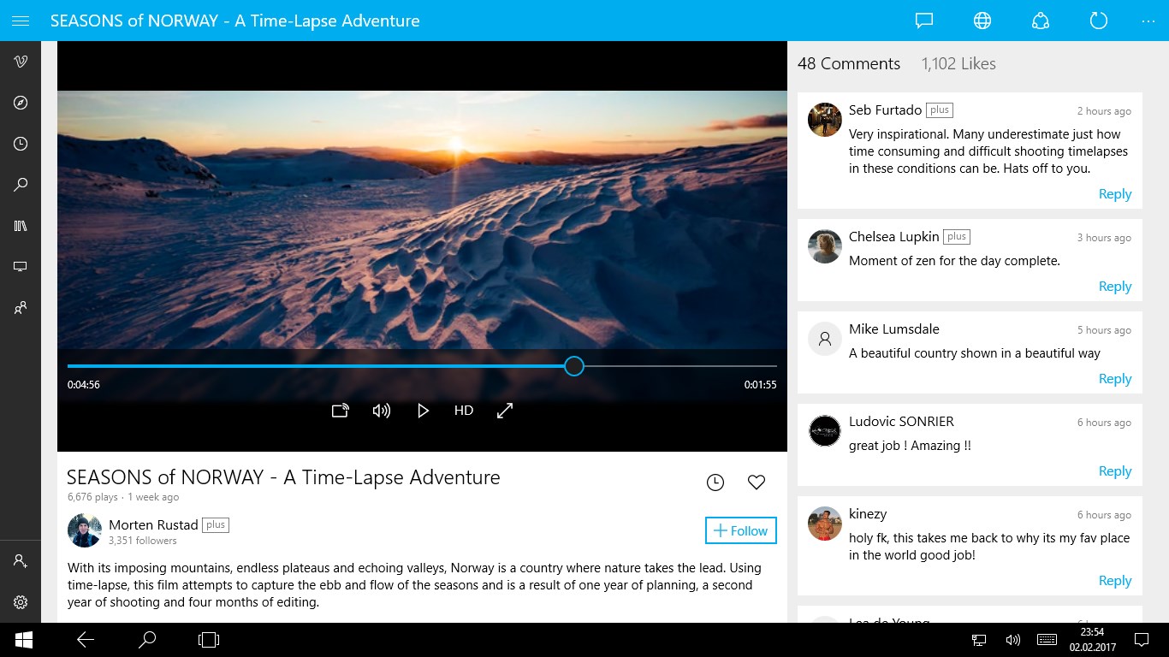Open the Explore compass in the sidebar

tap(21, 103)
